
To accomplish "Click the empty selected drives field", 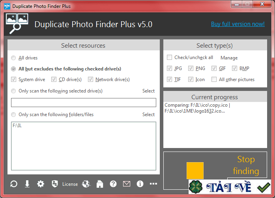I will [84, 102].
